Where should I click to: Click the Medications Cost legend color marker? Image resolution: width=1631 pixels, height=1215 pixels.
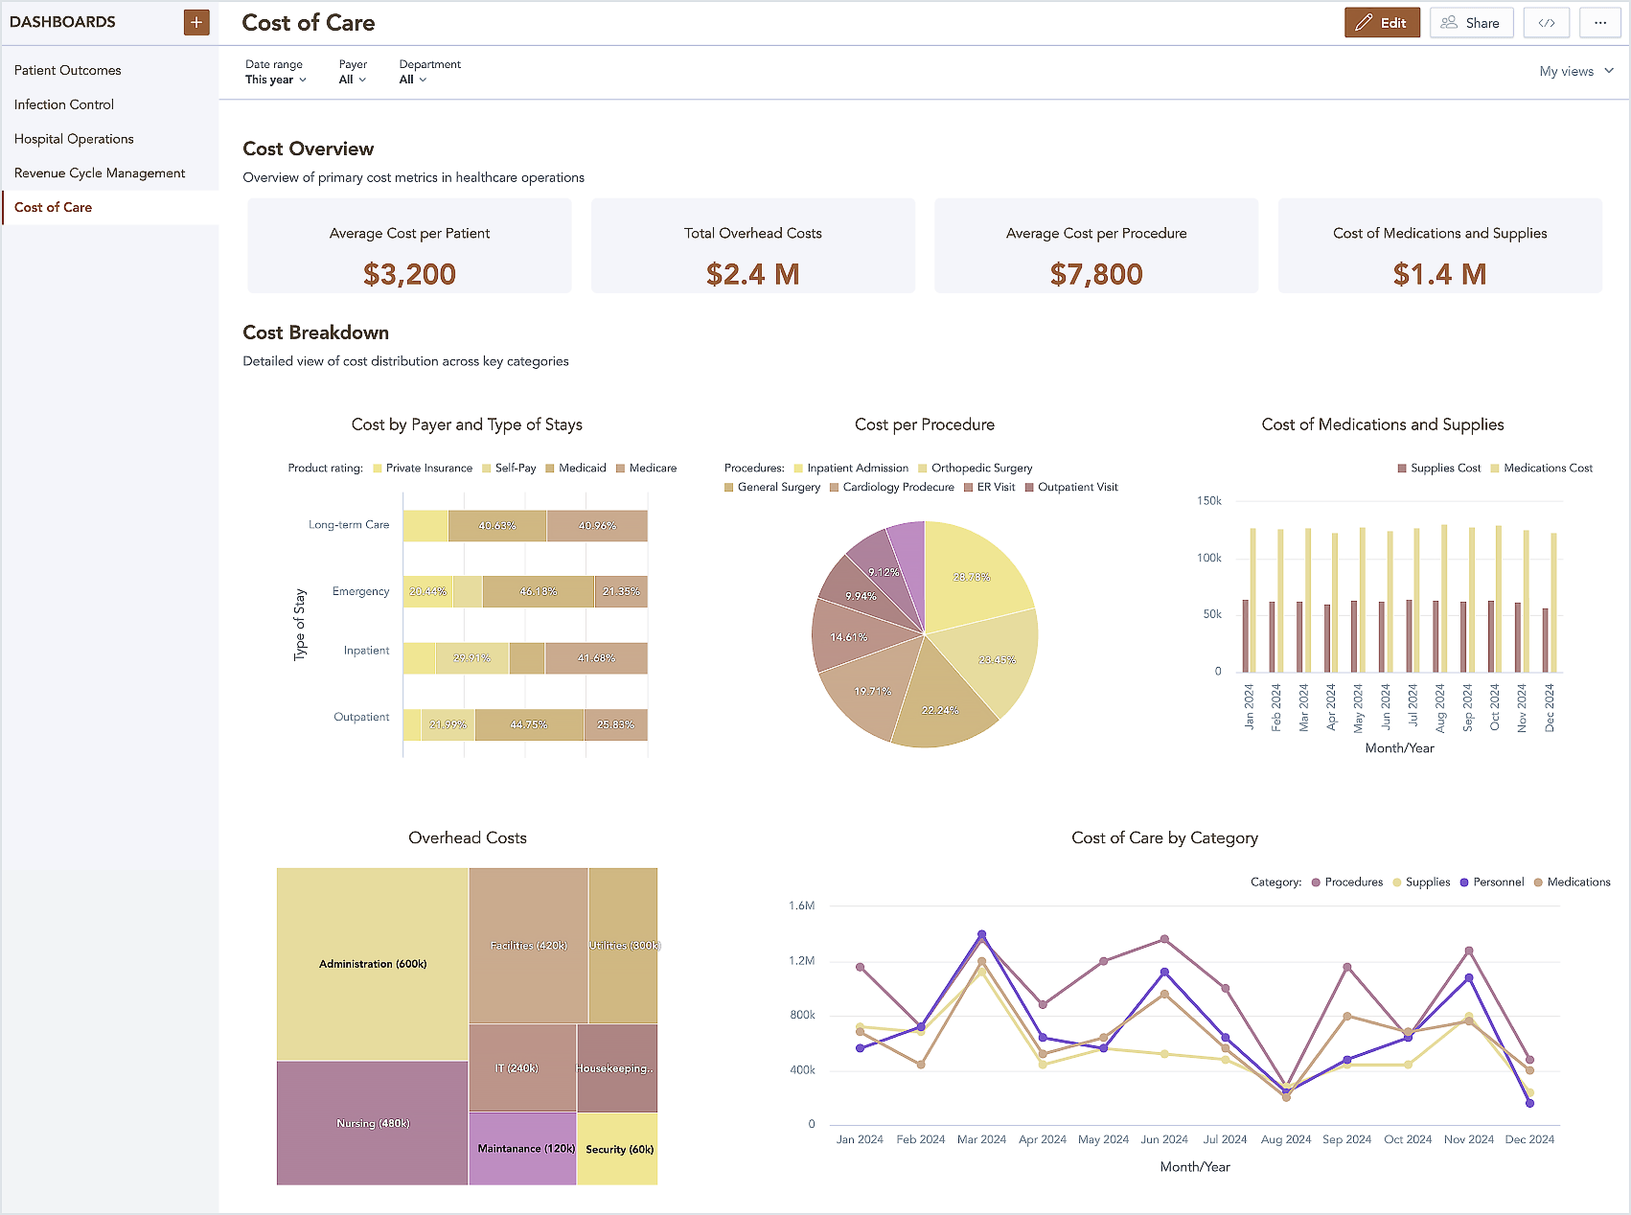click(x=1496, y=468)
